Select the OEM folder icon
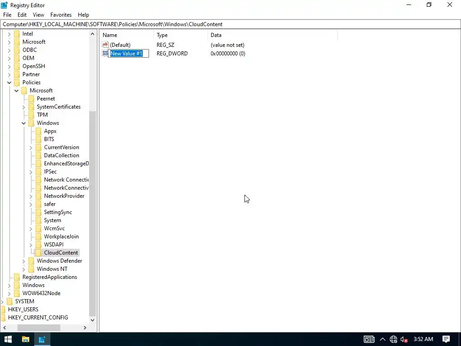 pyautogui.click(x=17, y=58)
